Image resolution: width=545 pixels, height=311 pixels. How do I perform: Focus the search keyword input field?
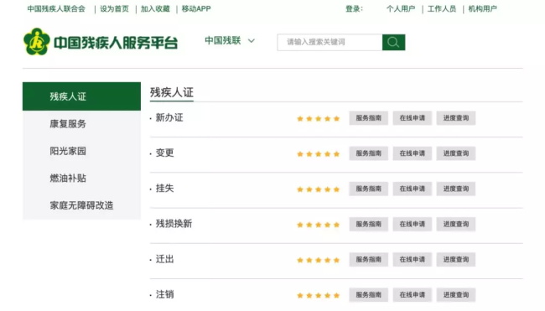click(x=330, y=43)
